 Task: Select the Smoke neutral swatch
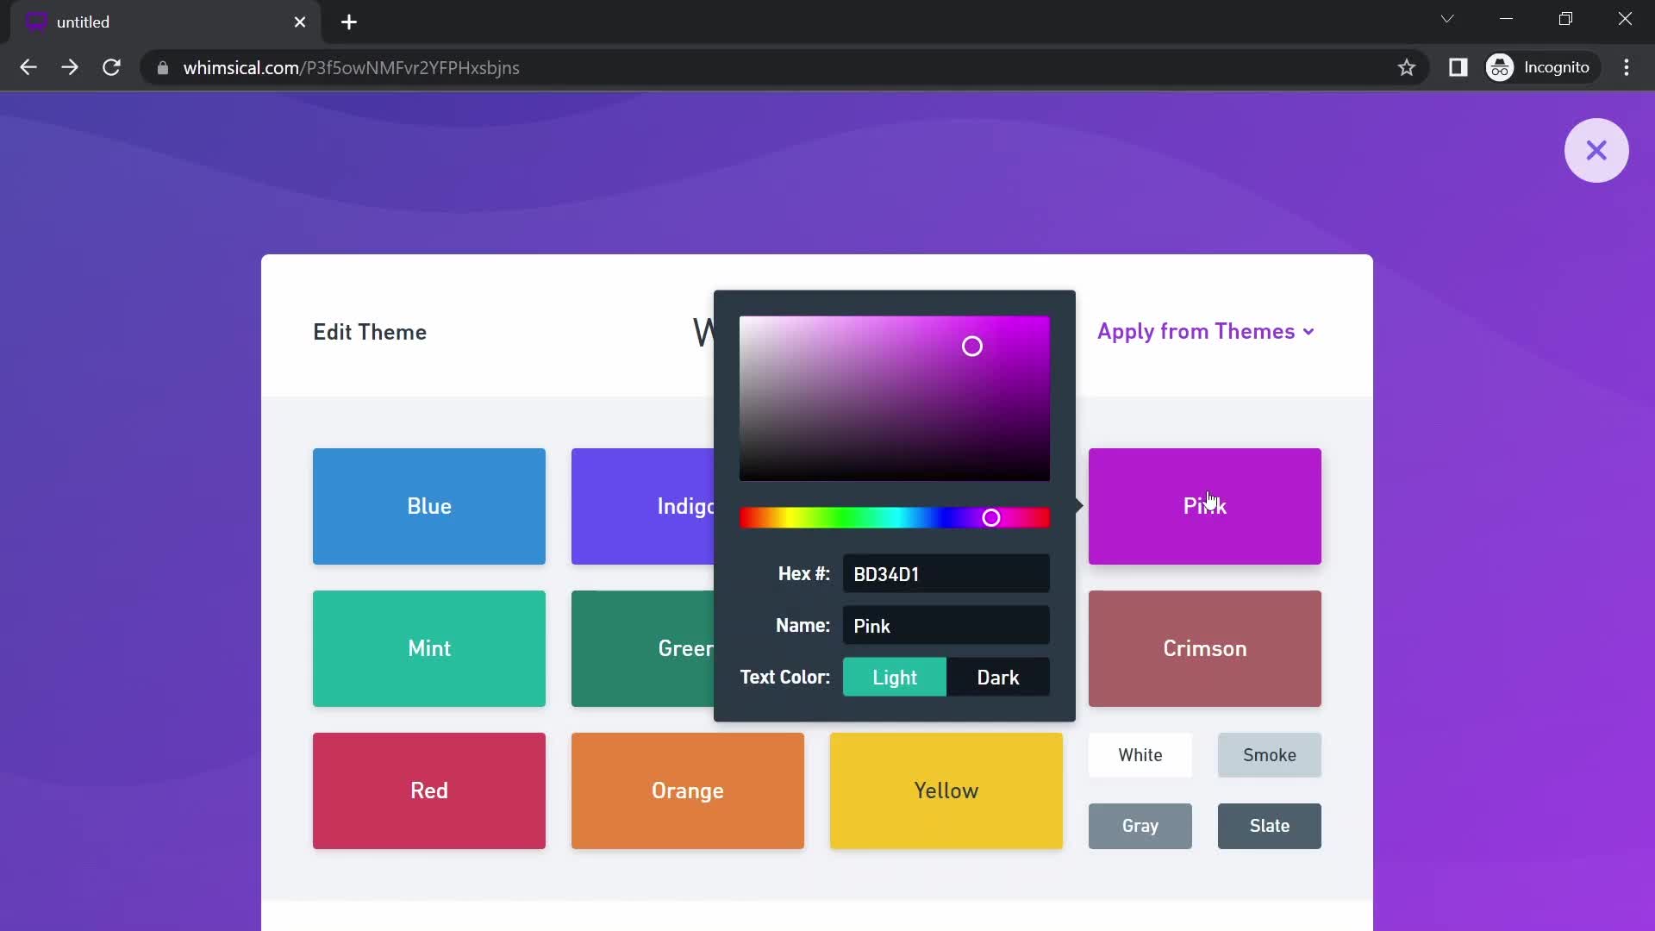pyautogui.click(x=1270, y=753)
